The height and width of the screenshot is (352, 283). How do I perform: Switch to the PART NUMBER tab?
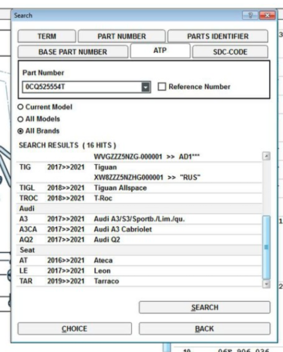click(x=122, y=36)
